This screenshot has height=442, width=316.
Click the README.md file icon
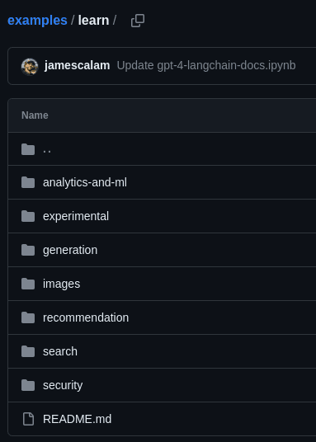coord(28,419)
